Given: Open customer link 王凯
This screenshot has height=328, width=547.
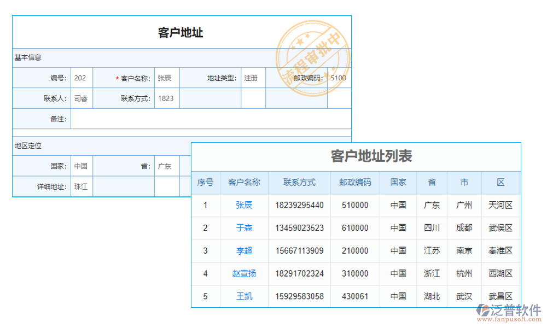Looking at the screenshot, I should 244,296.
